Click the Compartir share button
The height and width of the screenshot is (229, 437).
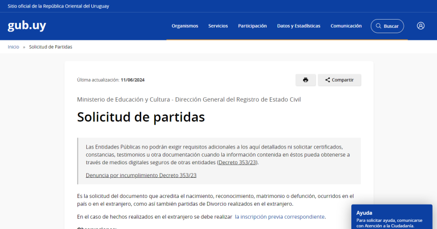(x=339, y=80)
